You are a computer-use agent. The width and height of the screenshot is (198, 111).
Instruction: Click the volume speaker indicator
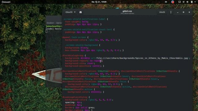(x=187, y=2)
